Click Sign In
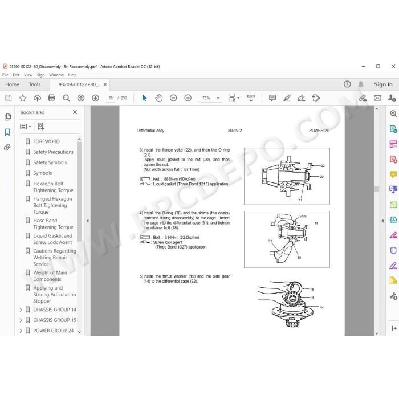The width and height of the screenshot is (399, 399). tap(383, 84)
